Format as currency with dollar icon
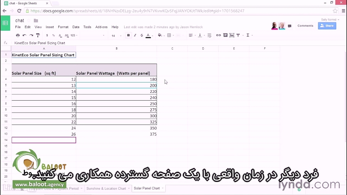 coord(47,35)
